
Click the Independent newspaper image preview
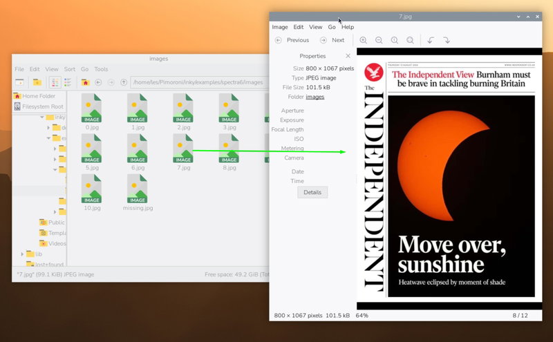tap(449, 179)
